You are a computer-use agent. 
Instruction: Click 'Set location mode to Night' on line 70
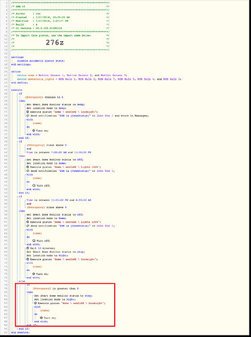[x=47, y=255]
